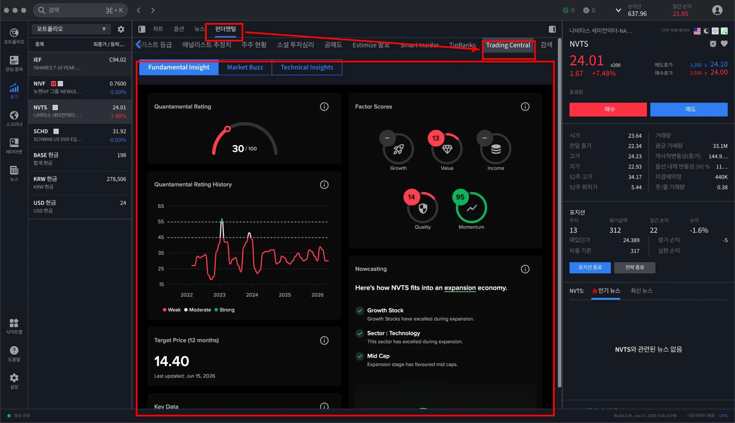Open the account profile avatar
The image size is (735, 423).
717,10
